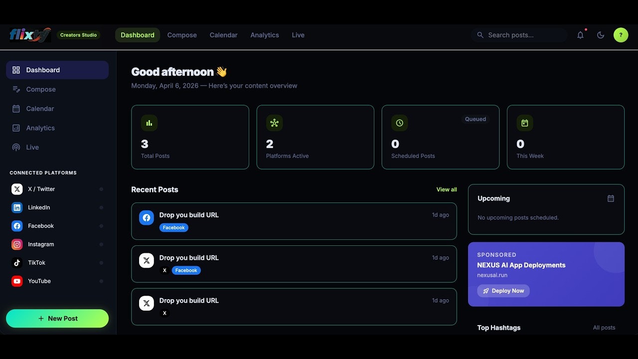
Task: Click the Scheduled Posts clock icon
Action: point(399,123)
